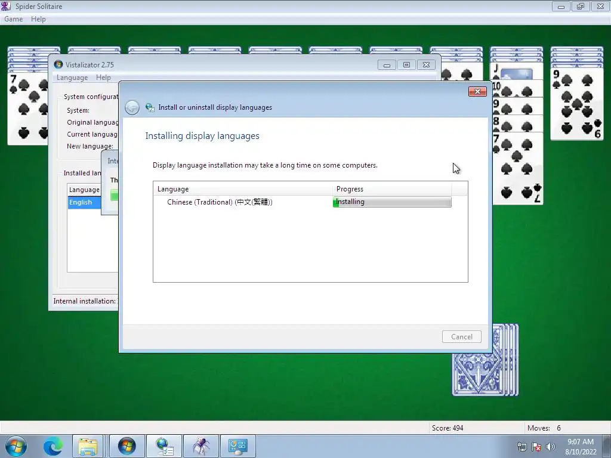Screen dimensions: 611x458
Task: Click the Installing progress bar
Action: pyautogui.click(x=392, y=202)
